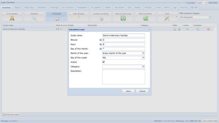Toggle the Active checkbox in dialog
The height and width of the screenshot is (123, 219).
click(103, 62)
